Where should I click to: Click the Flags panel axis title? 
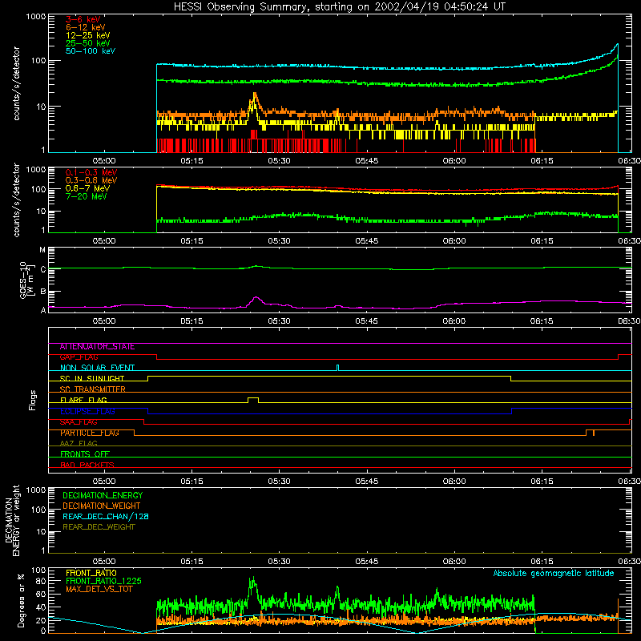click(32, 400)
